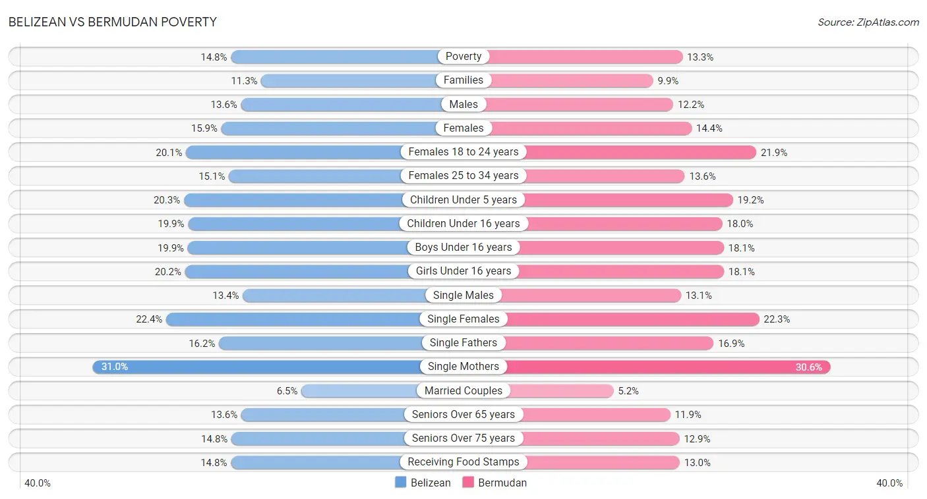Select the Single Fathers category label
This screenshot has height=499, width=927.
[x=463, y=343]
